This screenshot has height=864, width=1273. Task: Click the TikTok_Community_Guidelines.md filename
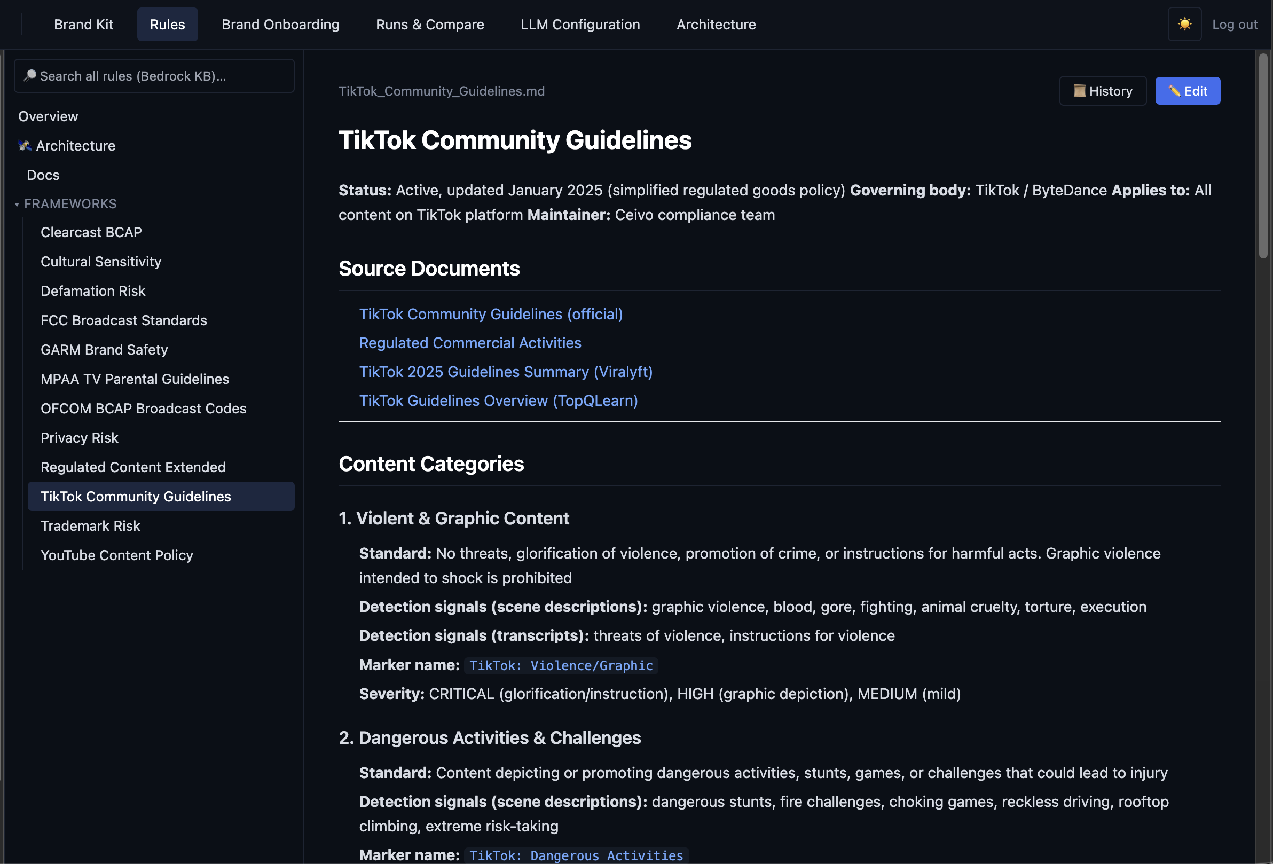[442, 91]
